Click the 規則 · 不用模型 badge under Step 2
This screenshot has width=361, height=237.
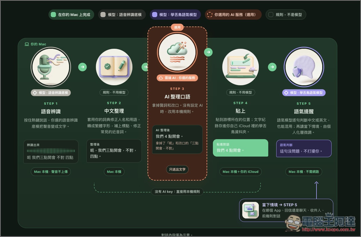pyautogui.click(x=114, y=92)
